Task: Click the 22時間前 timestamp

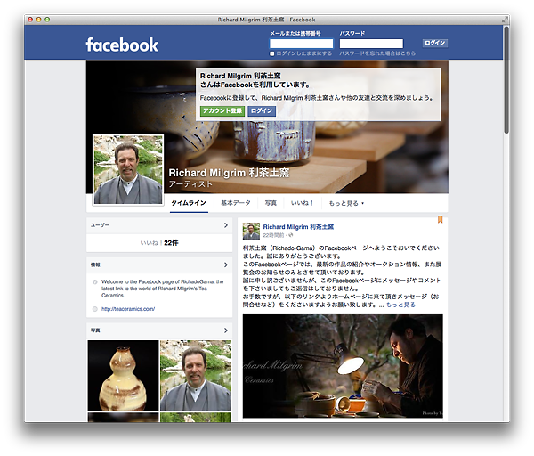Action: [x=273, y=235]
